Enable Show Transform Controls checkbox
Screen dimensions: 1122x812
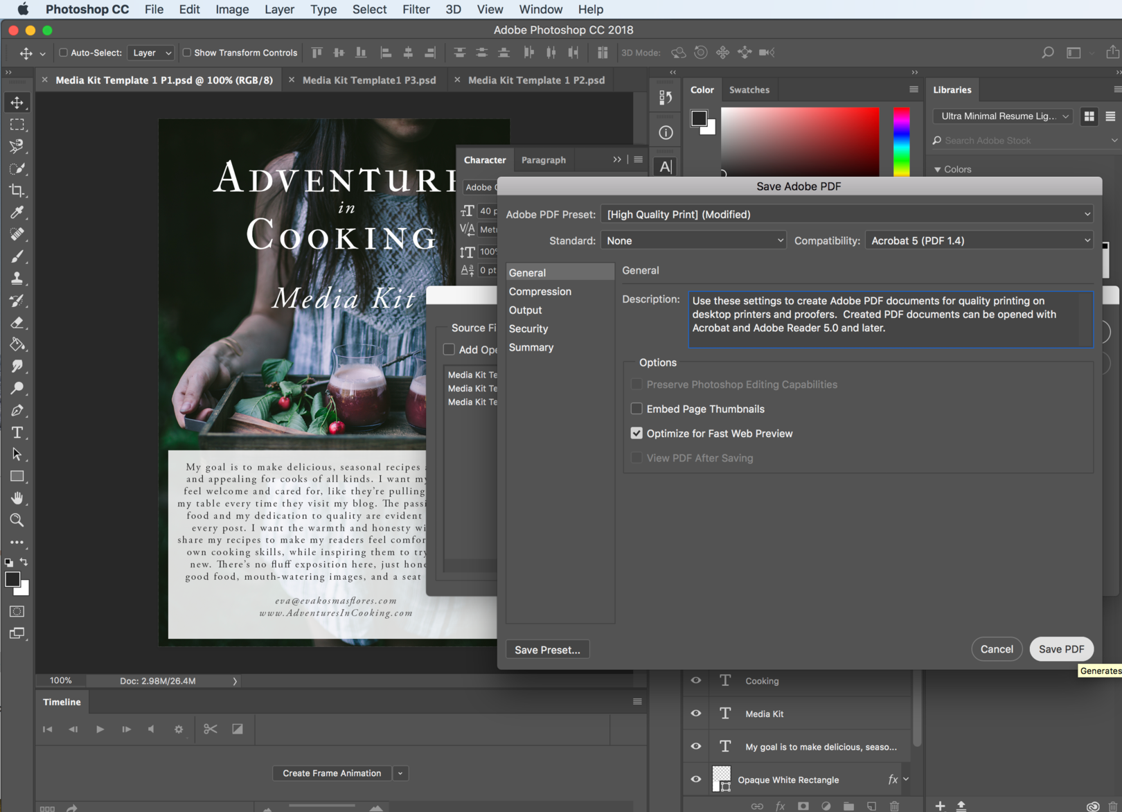(x=186, y=53)
